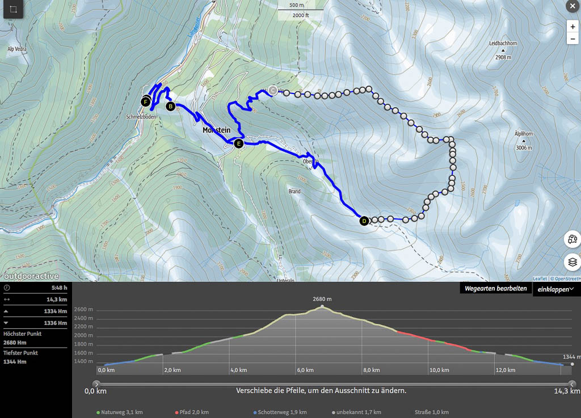Image resolution: width=581 pixels, height=418 pixels.
Task: Click the 2680 m peak on elevation profile
Action: [322, 307]
